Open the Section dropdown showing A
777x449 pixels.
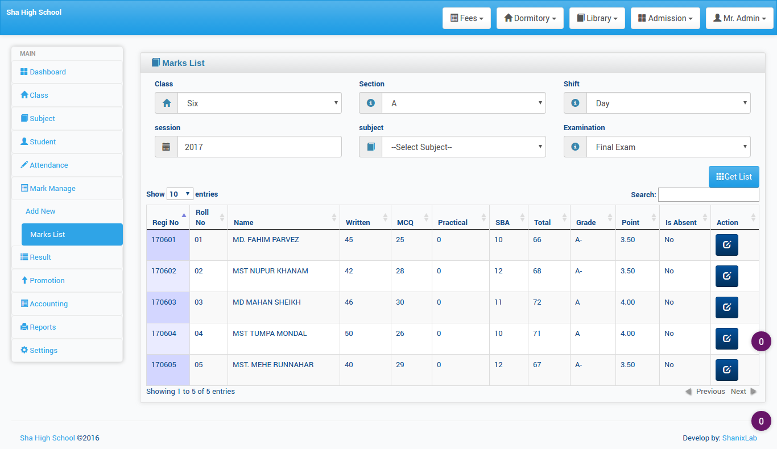point(464,103)
